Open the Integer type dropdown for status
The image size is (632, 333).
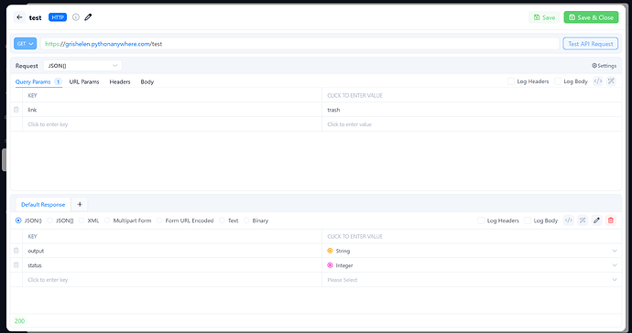(x=472, y=265)
